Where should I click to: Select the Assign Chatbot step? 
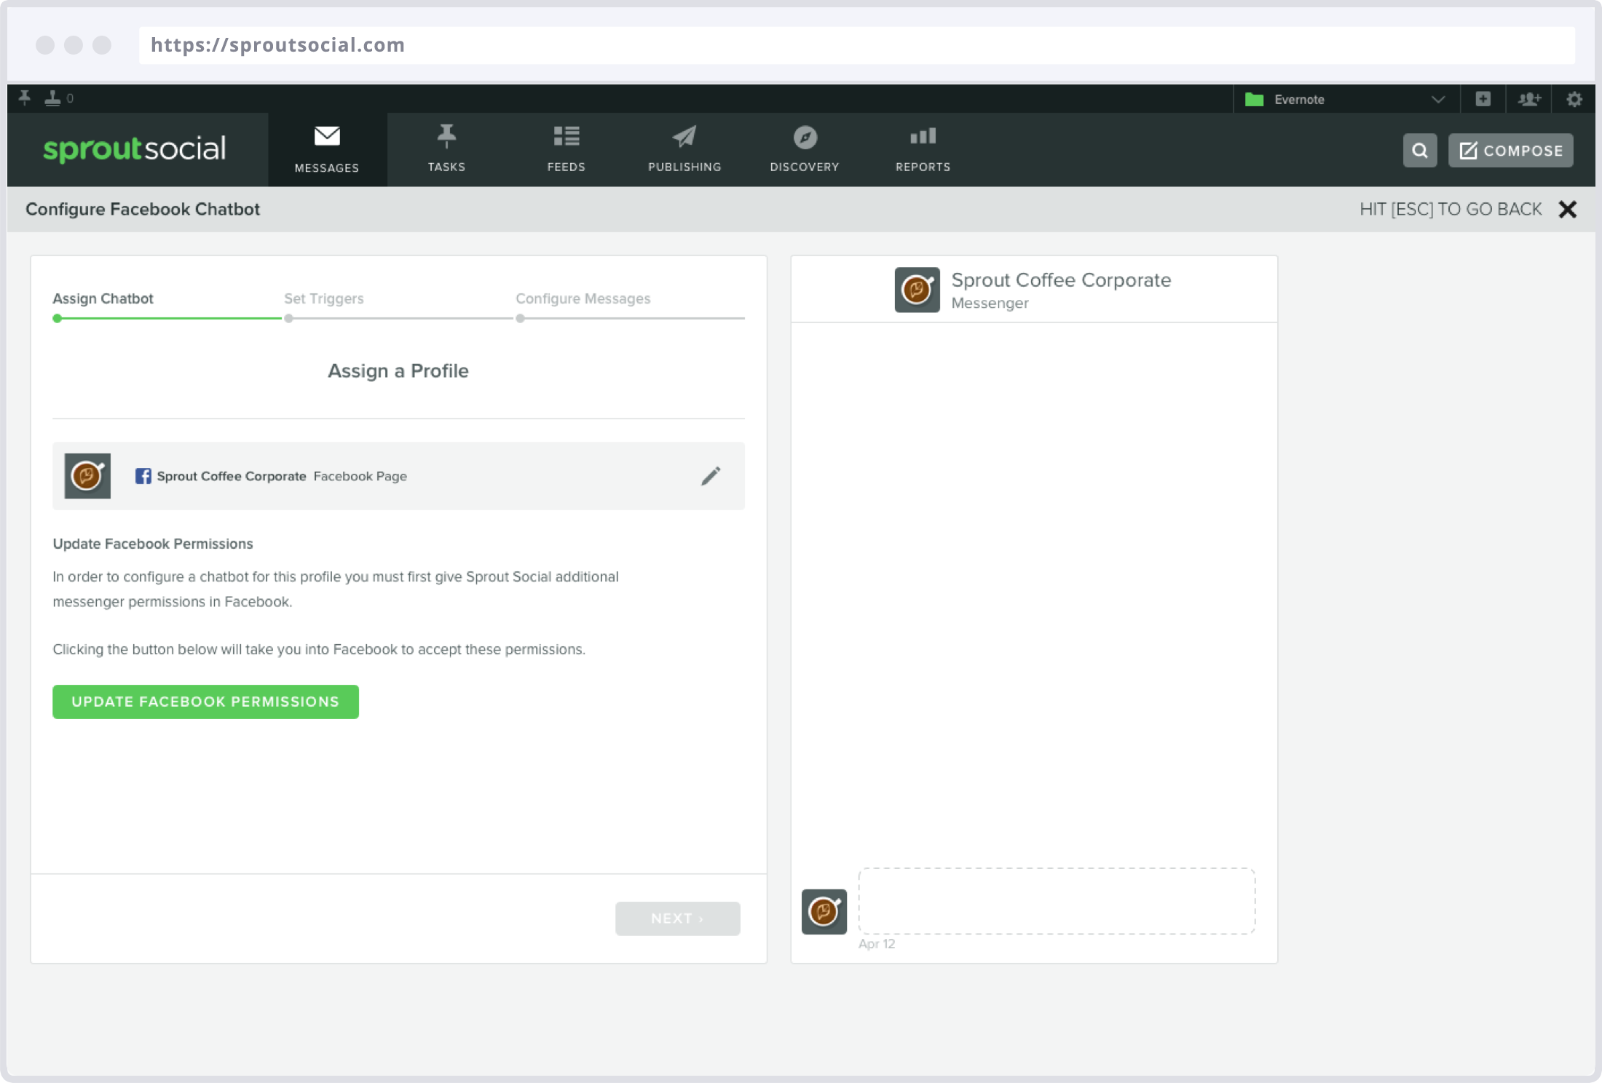(x=103, y=298)
